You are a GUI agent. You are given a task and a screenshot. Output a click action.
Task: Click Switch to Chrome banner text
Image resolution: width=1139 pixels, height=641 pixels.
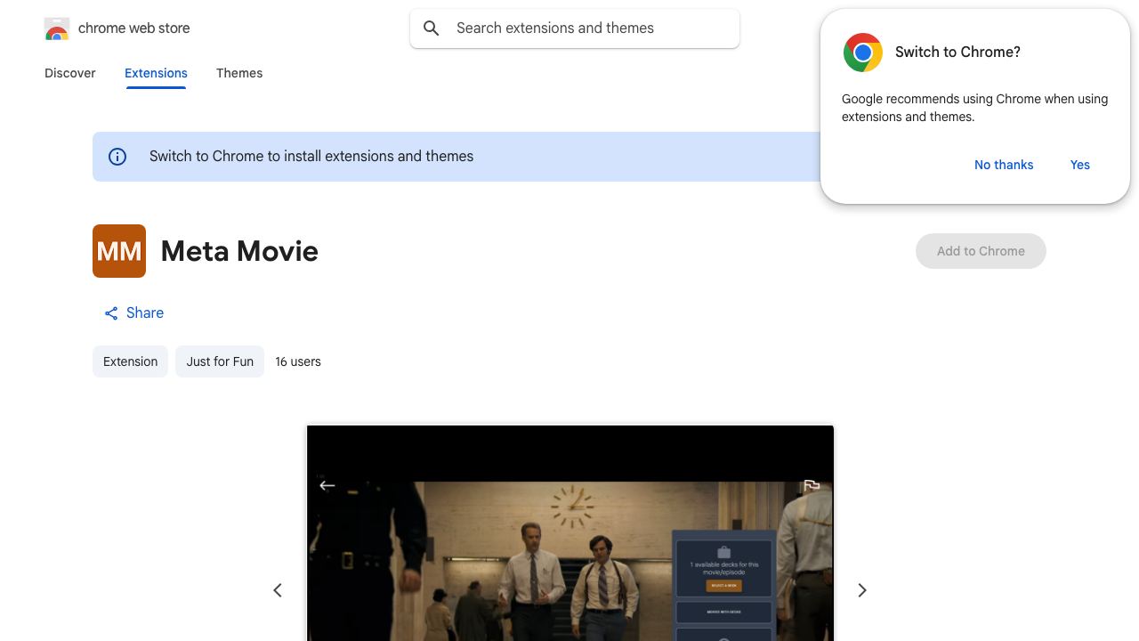311,157
